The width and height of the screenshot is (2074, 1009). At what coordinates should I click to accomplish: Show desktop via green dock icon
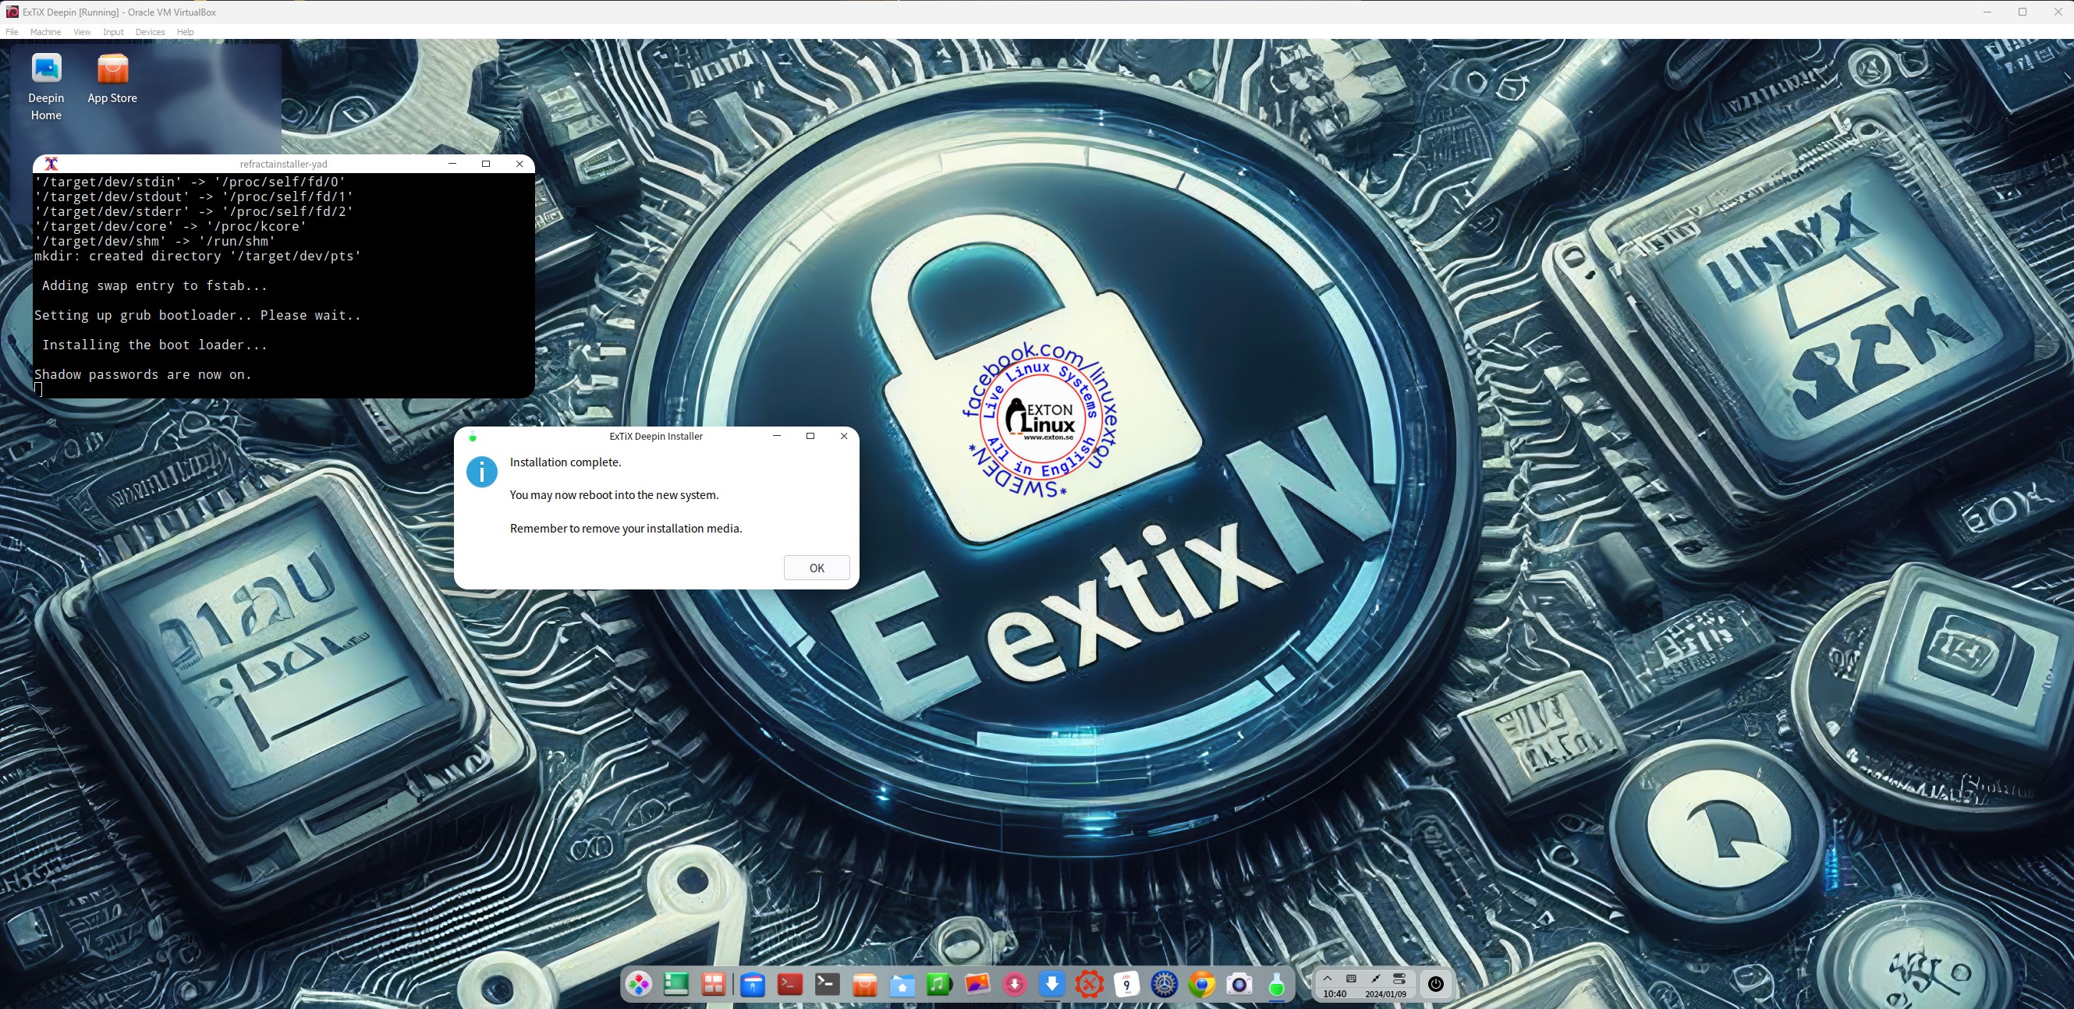click(676, 984)
